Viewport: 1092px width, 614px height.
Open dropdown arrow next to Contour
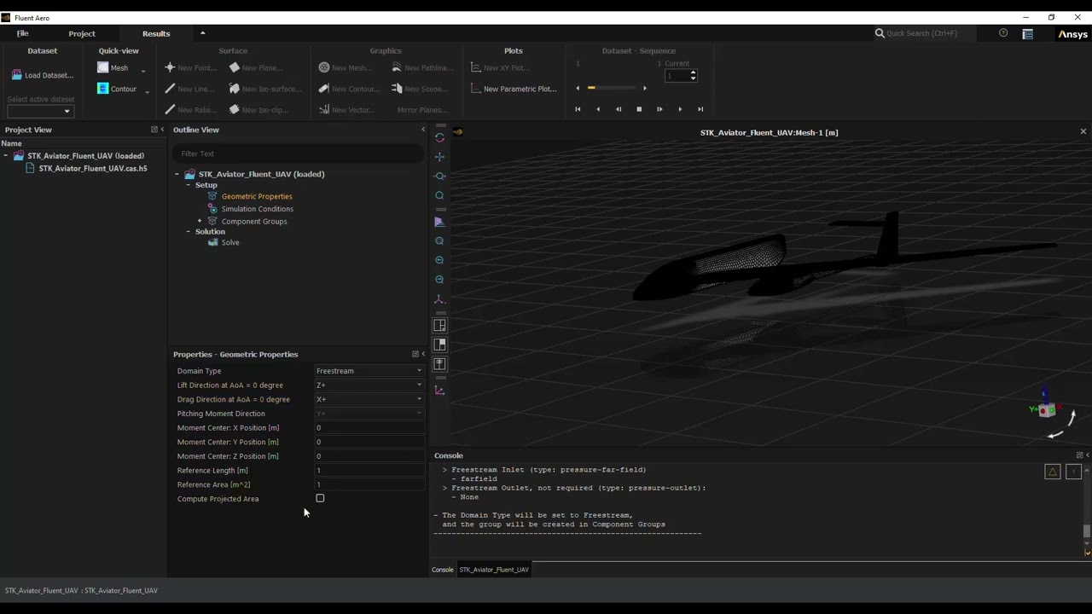point(147,90)
